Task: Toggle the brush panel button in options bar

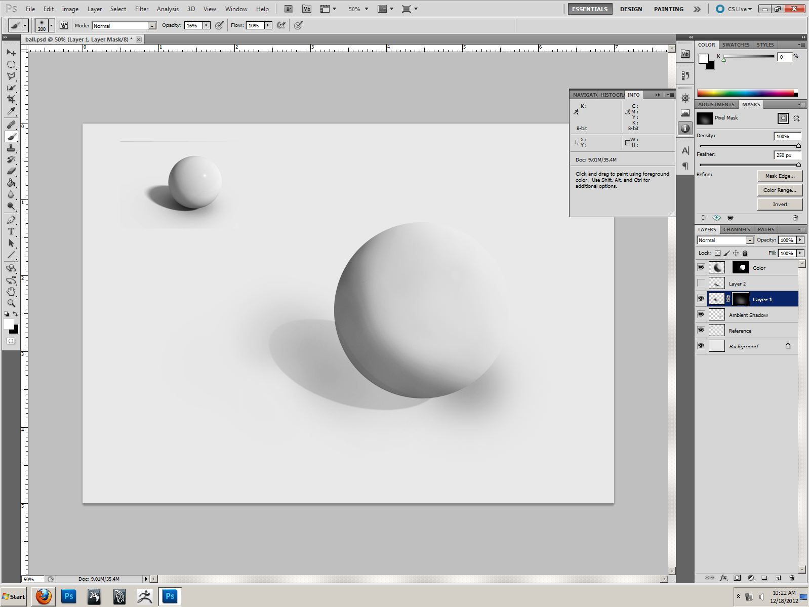Action: pyautogui.click(x=64, y=25)
